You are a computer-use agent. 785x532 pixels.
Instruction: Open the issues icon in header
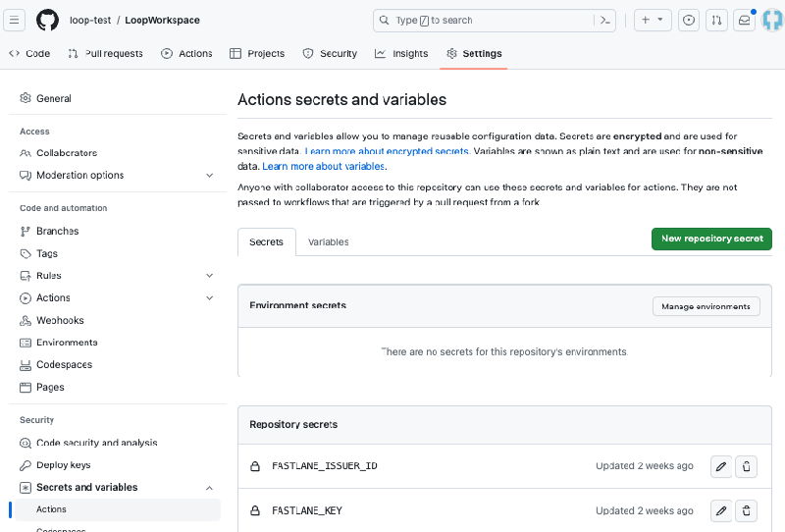[689, 20]
